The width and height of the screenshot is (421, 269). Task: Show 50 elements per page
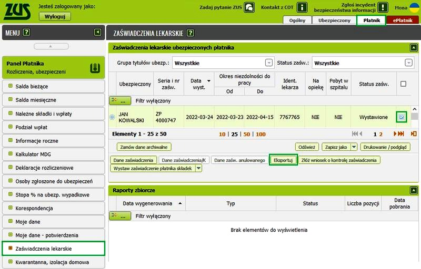coord(247,134)
